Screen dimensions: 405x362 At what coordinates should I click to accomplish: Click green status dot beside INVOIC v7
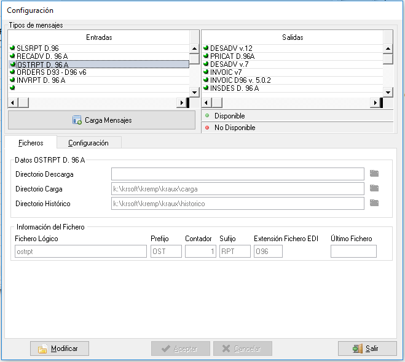click(x=206, y=72)
